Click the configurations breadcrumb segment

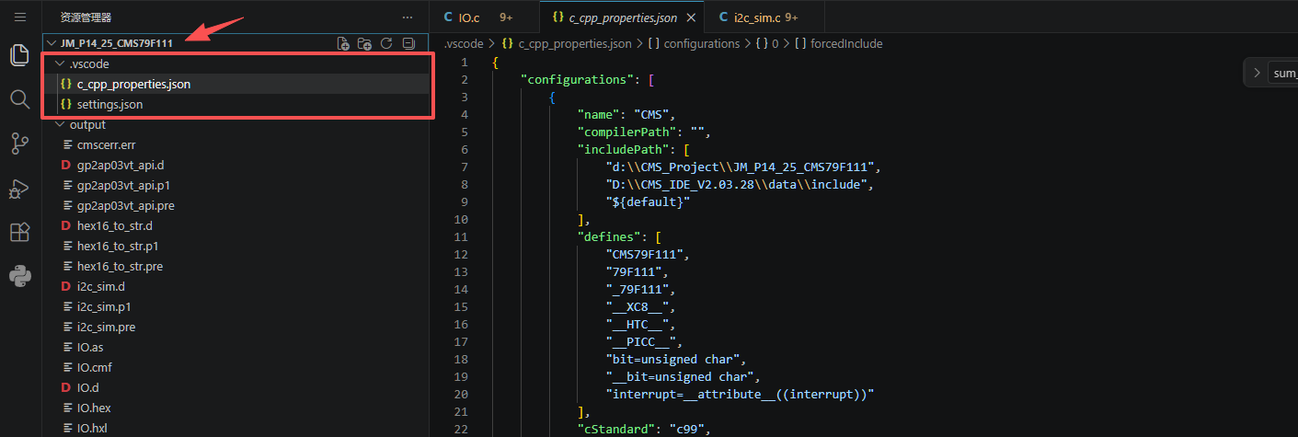point(694,43)
